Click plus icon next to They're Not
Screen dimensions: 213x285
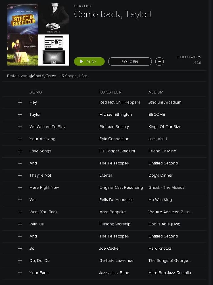point(20,176)
